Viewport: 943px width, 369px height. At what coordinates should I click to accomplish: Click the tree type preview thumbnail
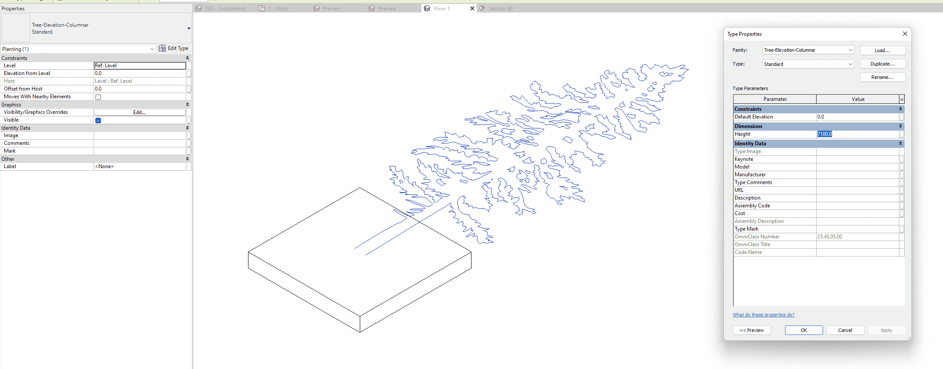(16, 28)
